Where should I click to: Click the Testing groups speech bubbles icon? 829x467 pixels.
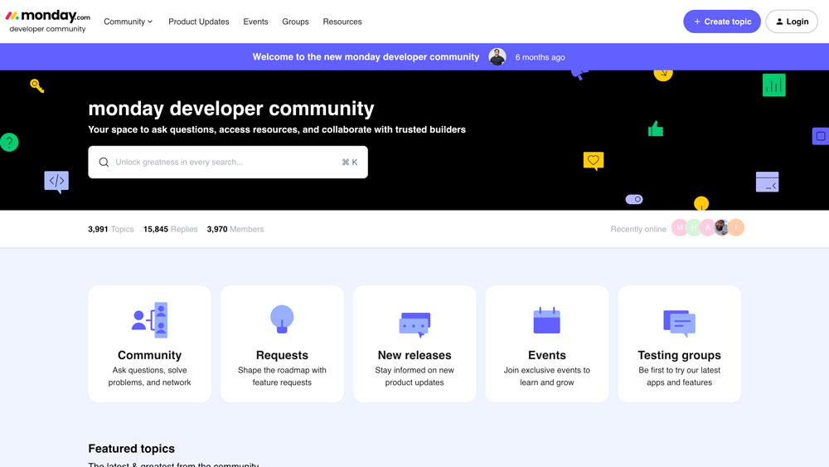pos(680,323)
